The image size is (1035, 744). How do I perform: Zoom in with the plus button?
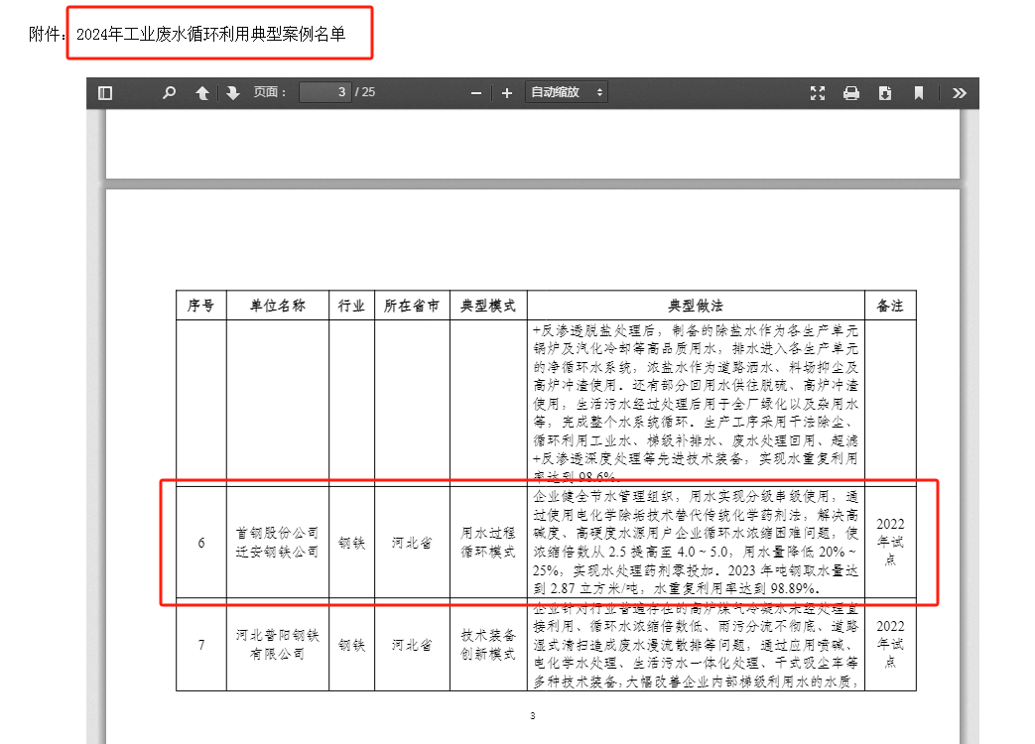click(x=507, y=93)
